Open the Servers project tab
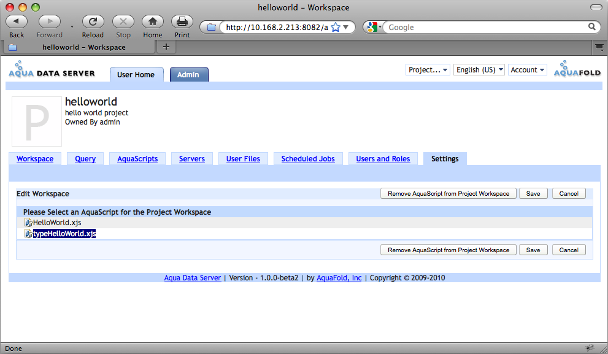 point(192,159)
